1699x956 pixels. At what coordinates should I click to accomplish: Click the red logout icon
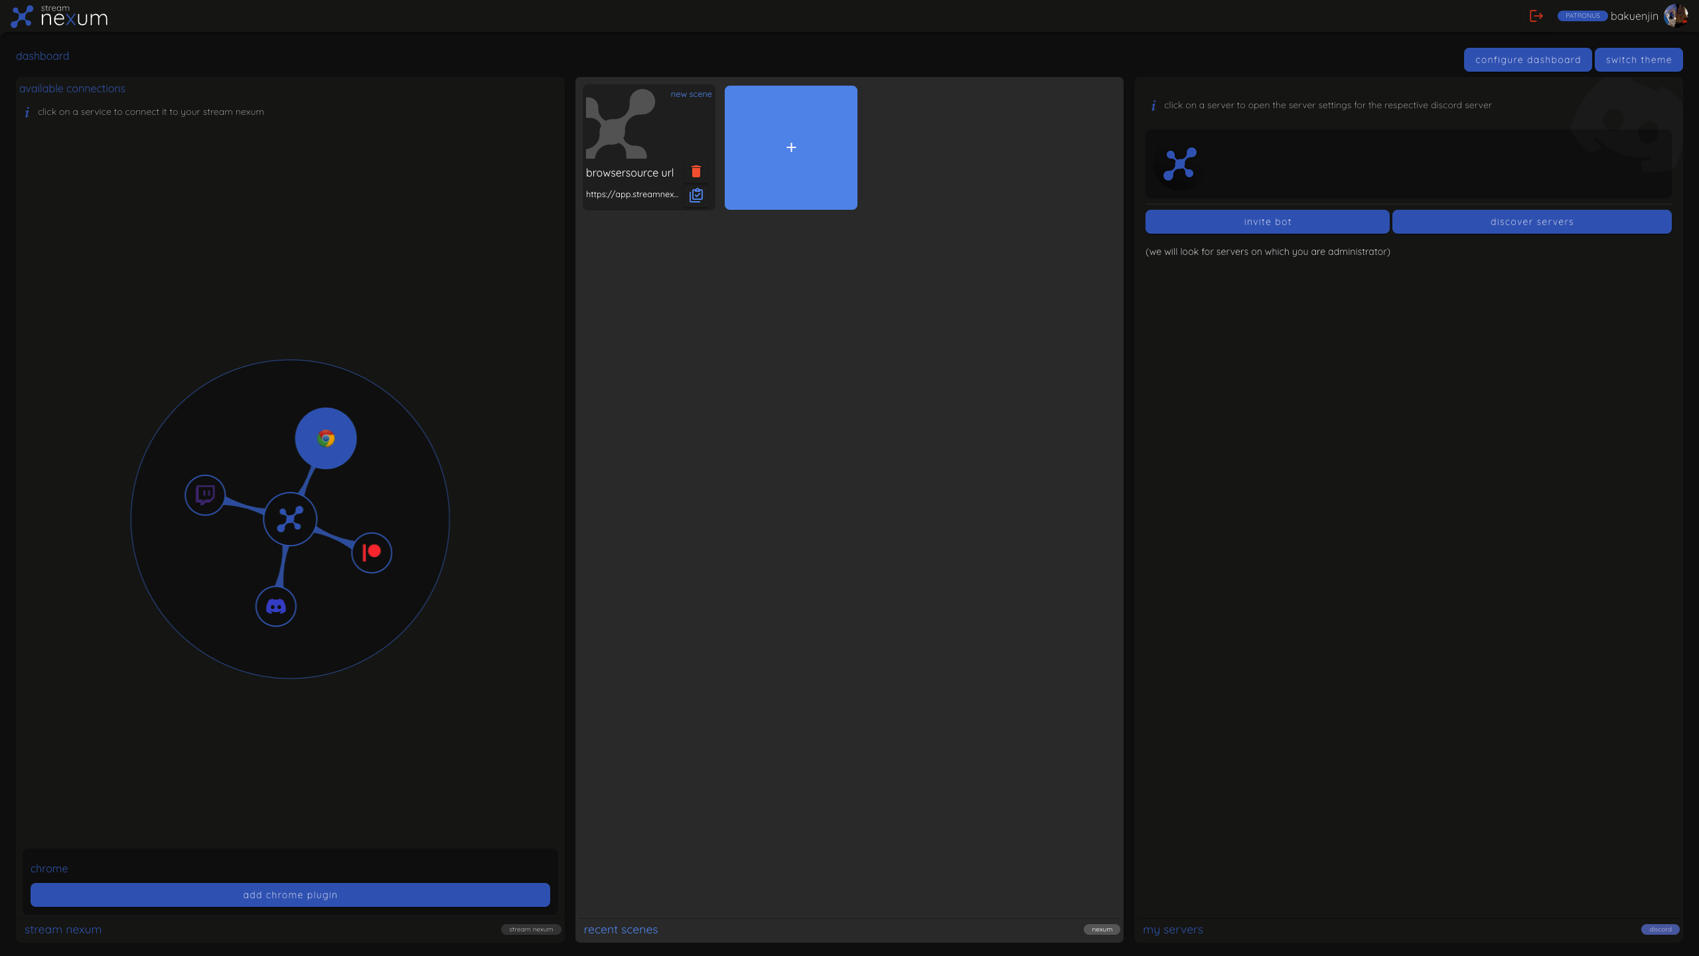pyautogui.click(x=1536, y=16)
